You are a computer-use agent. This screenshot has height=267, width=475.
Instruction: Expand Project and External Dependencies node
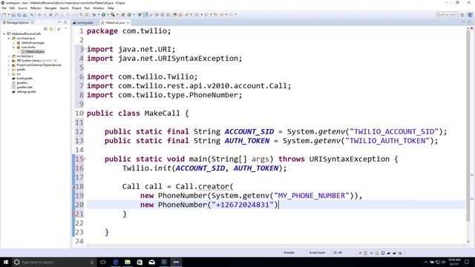point(9,65)
